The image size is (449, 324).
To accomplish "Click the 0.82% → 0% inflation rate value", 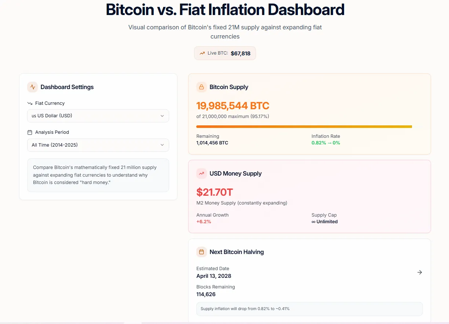I will 326,143.
